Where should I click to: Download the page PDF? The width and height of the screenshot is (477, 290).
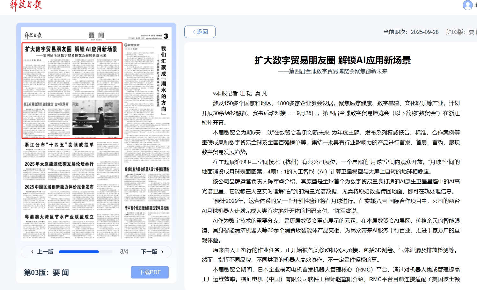(150, 272)
